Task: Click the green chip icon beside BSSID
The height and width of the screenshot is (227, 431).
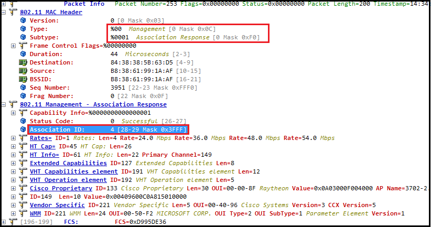Action: click(x=23, y=79)
